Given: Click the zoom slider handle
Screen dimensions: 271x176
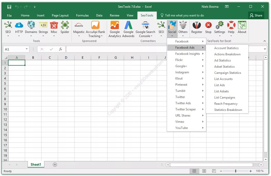Looking at the screenshot, I should tap(236, 171).
